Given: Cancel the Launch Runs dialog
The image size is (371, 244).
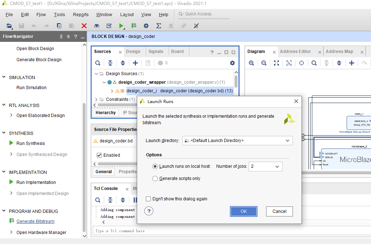Looking at the screenshot, I should click(x=279, y=211).
